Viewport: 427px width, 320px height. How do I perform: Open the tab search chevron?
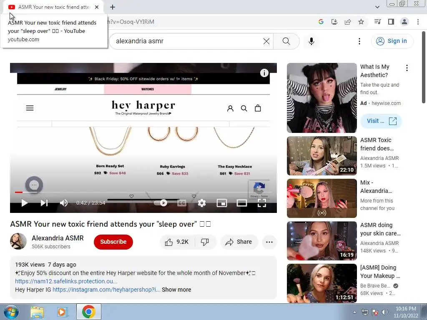pyautogui.click(x=377, y=7)
